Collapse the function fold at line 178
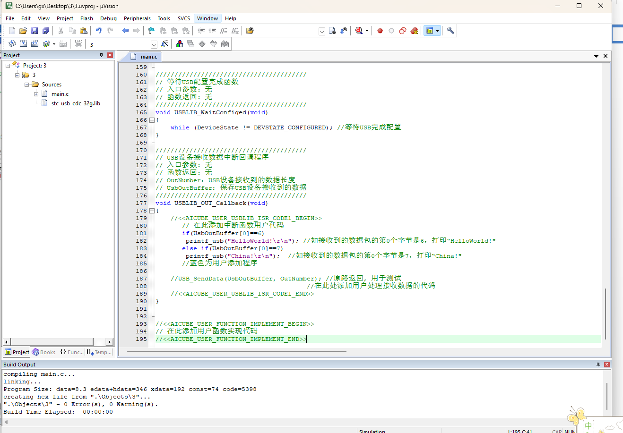Viewport: 623px width, 433px height. [x=152, y=211]
